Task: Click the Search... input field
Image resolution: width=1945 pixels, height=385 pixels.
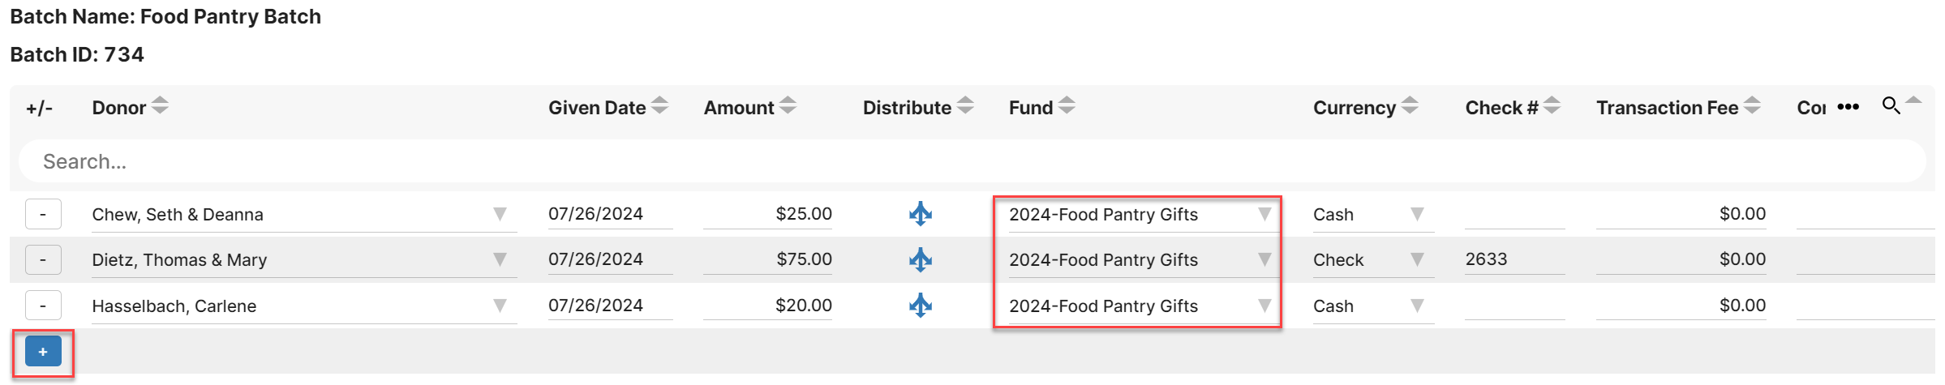Action: click(x=972, y=161)
